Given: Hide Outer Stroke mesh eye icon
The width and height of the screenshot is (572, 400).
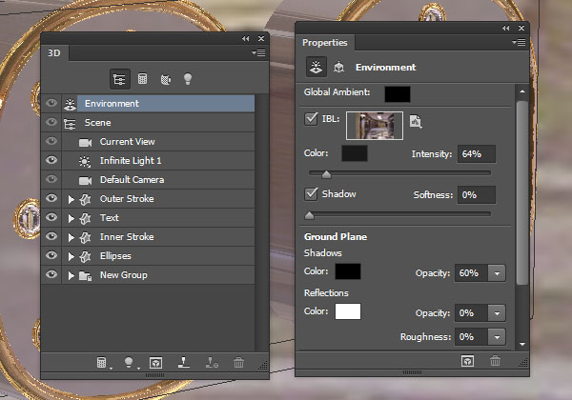Looking at the screenshot, I should [51, 198].
